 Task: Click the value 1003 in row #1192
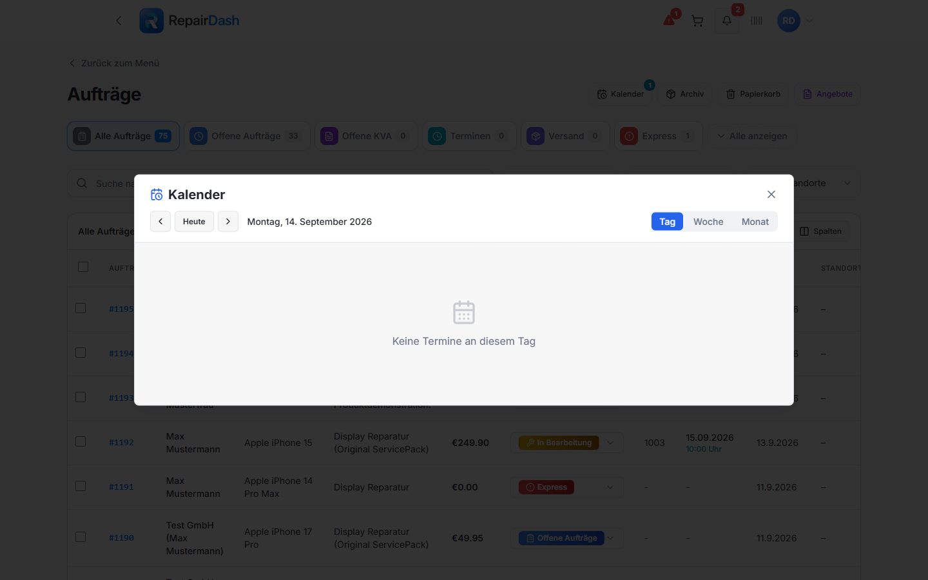654,443
